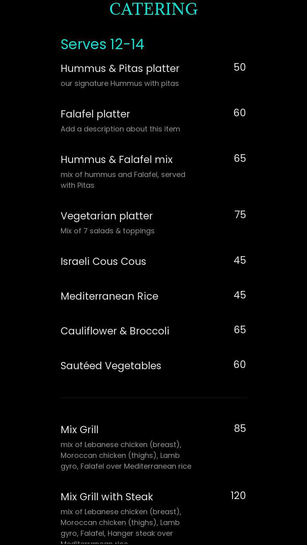The width and height of the screenshot is (307, 545).
Task: Click the Cauliflower & Broccoli item
Action: (x=115, y=331)
